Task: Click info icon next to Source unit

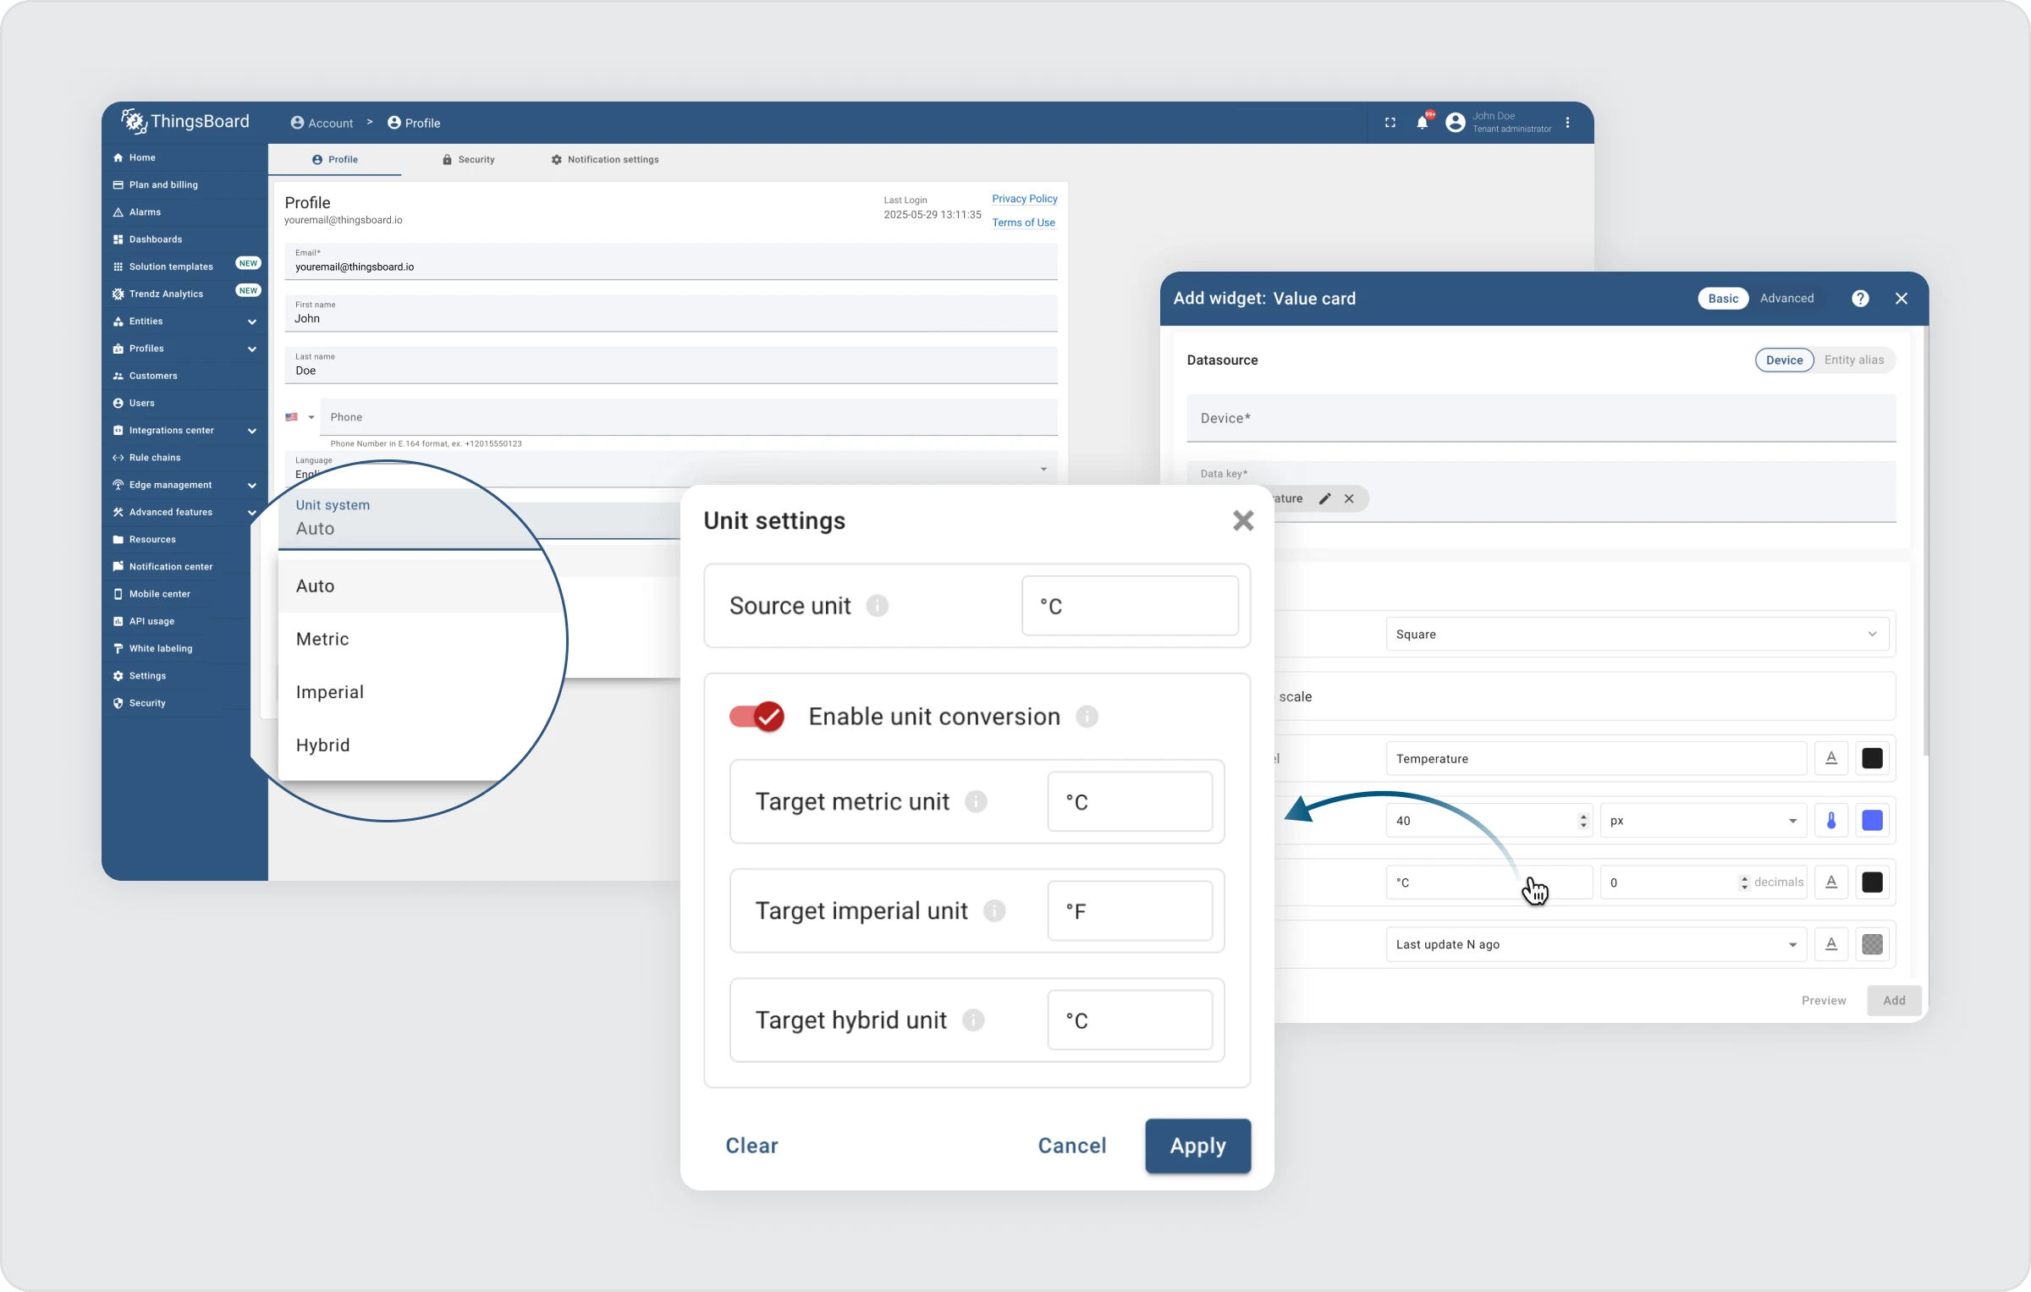Action: (x=878, y=606)
